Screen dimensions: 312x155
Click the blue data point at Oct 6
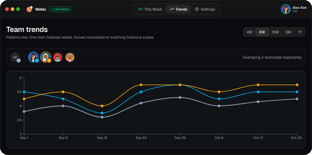219,99
